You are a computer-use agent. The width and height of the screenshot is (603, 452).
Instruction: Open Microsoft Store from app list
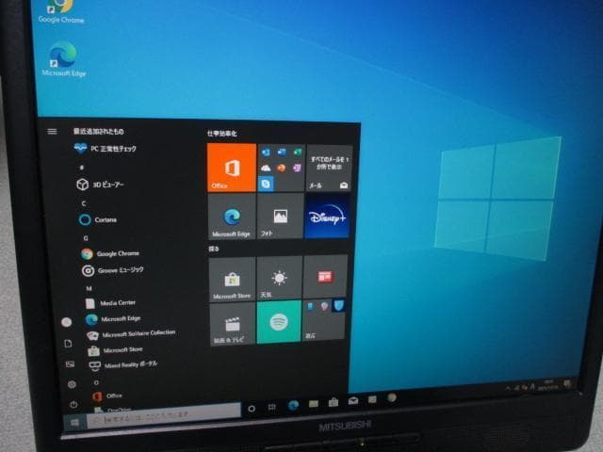tap(115, 349)
